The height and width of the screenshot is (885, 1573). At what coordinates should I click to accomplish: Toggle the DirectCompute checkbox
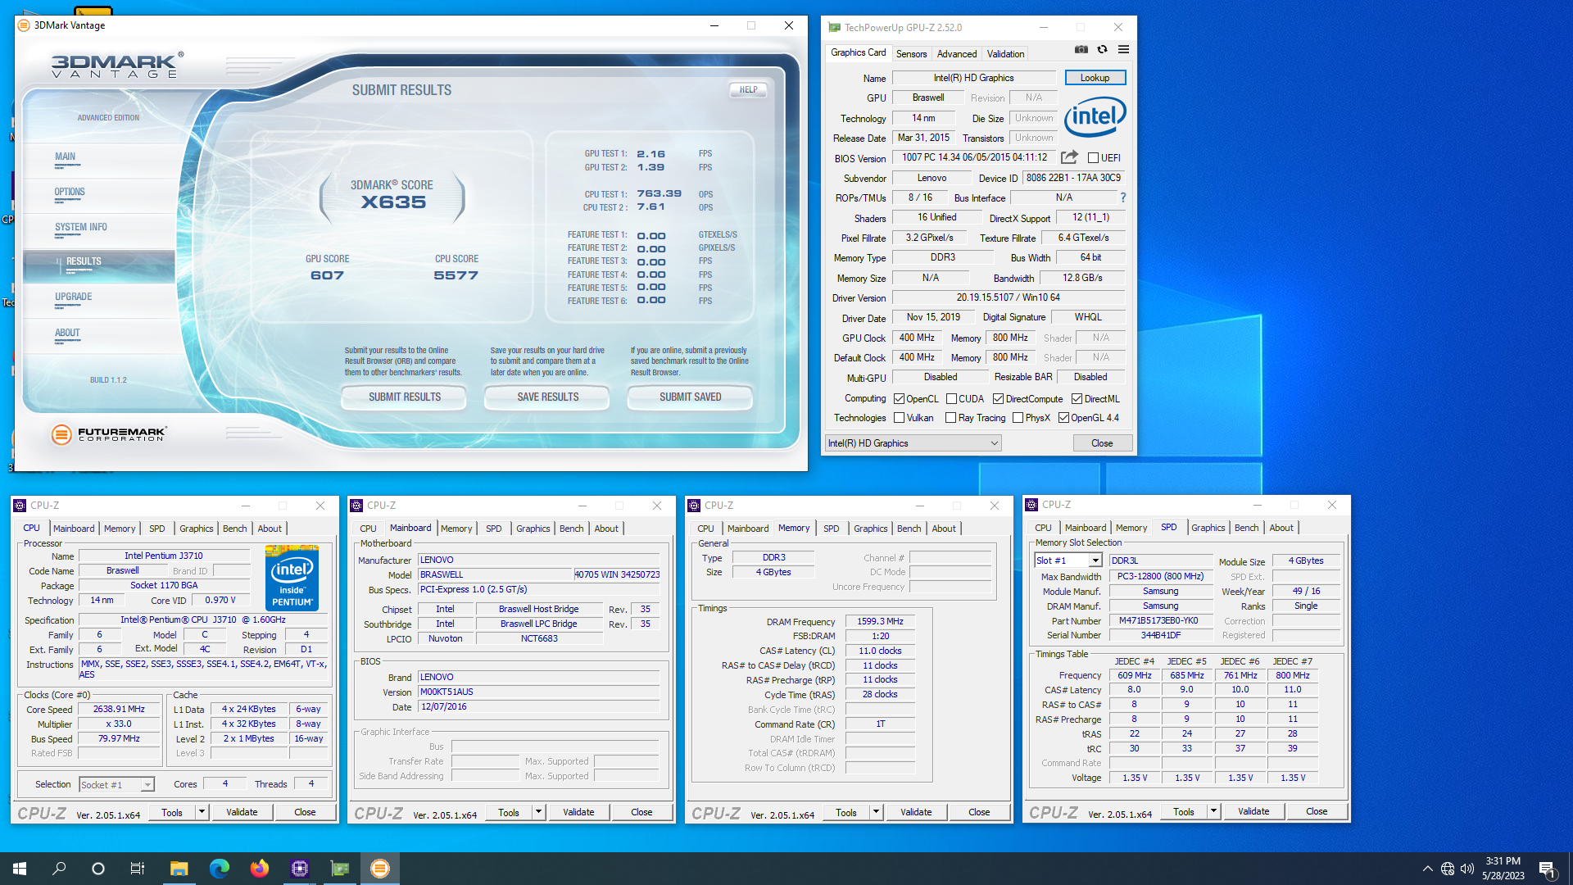pyautogui.click(x=998, y=399)
